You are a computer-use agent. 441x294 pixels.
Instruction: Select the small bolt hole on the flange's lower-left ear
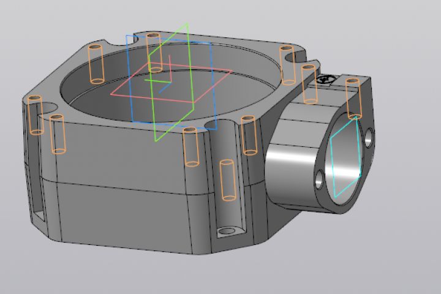click(319, 180)
